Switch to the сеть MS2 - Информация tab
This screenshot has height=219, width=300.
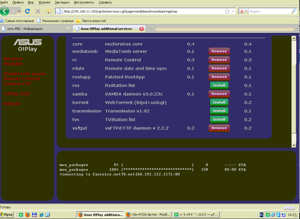coord(34,29)
